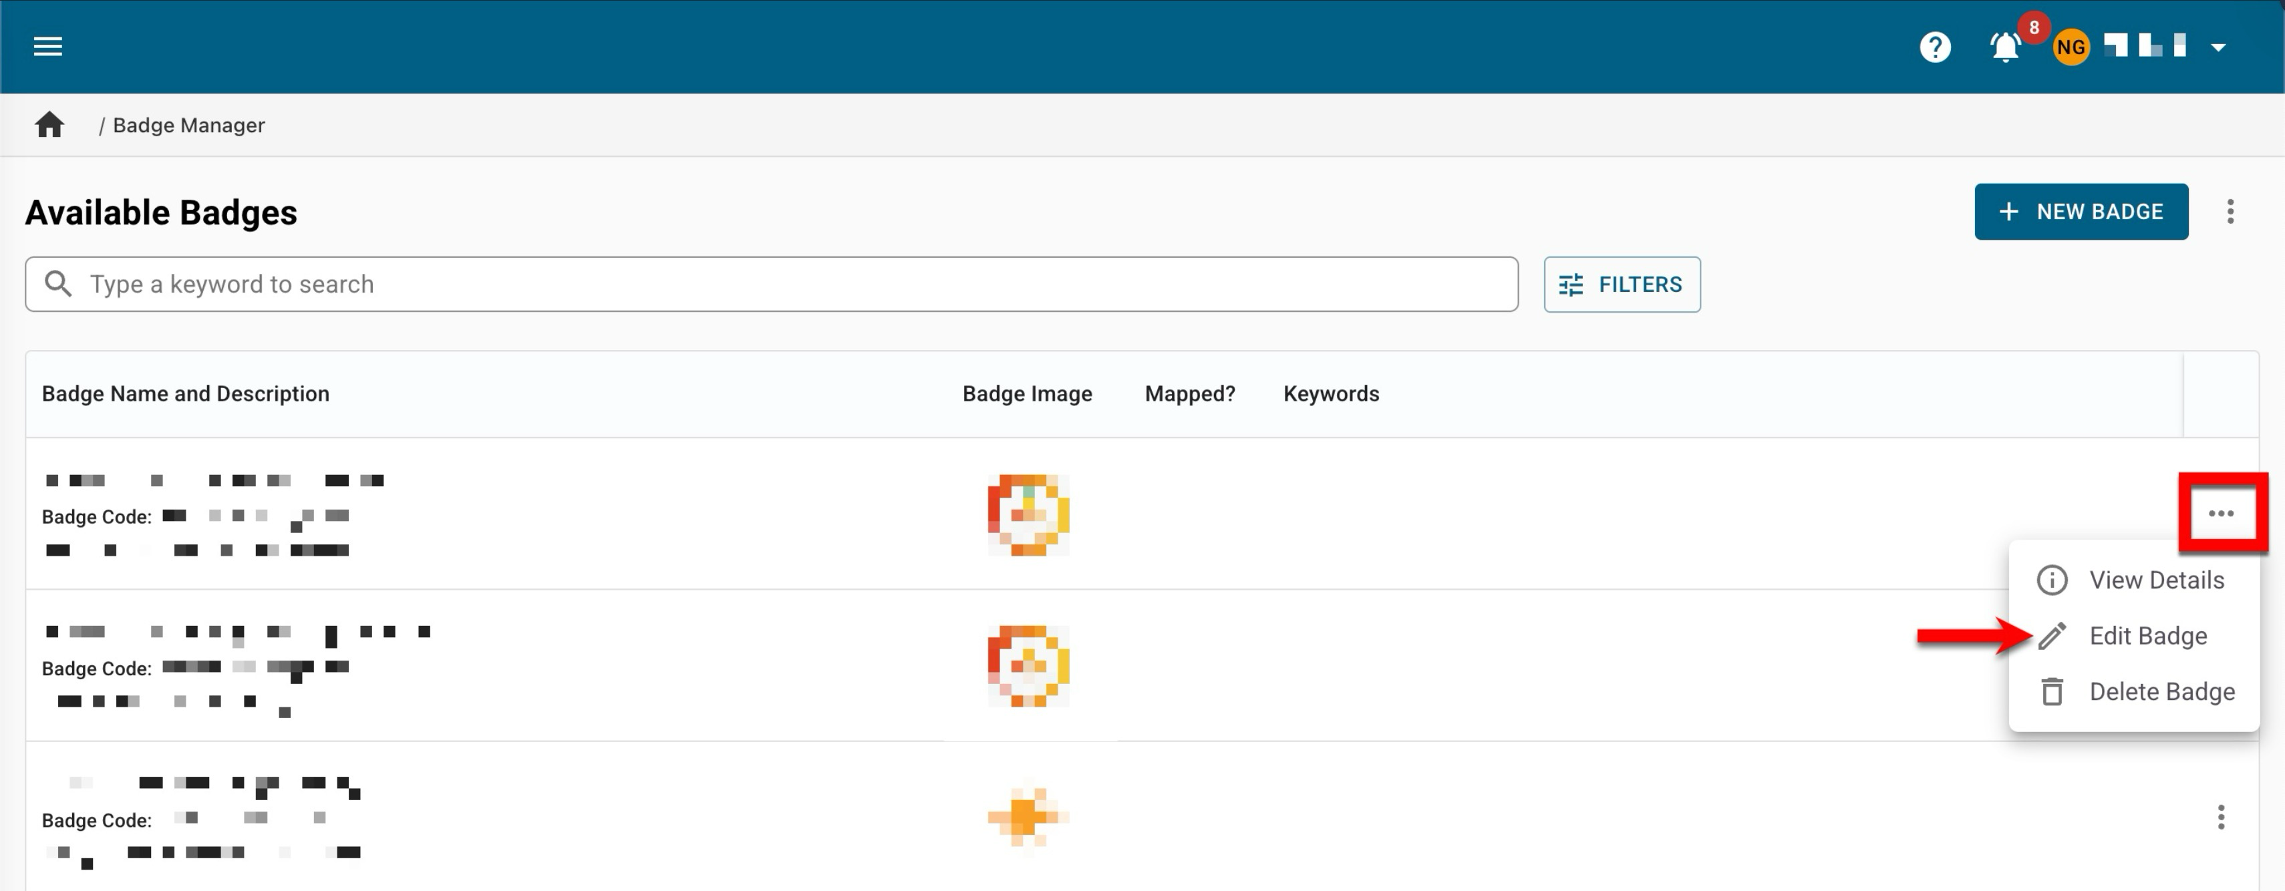Open page options next to New Badge

coord(2229,212)
